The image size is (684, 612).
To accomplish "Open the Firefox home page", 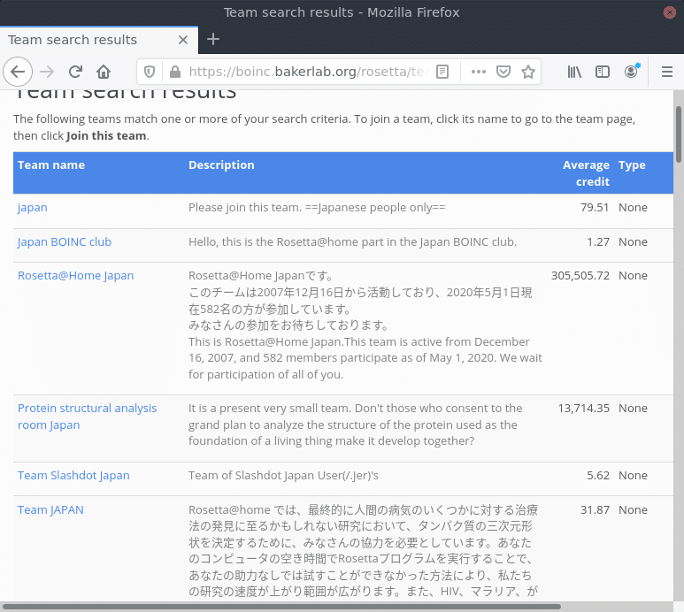I will pyautogui.click(x=104, y=72).
